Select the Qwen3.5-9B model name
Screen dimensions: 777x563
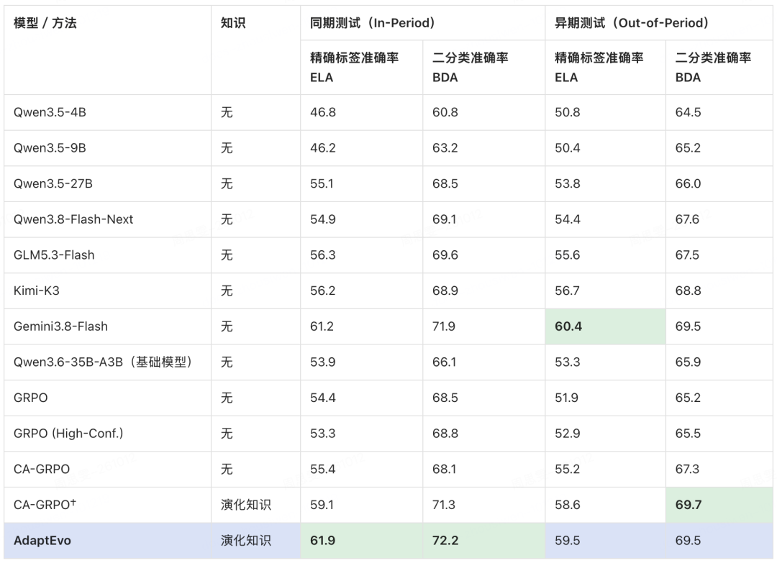50,148
